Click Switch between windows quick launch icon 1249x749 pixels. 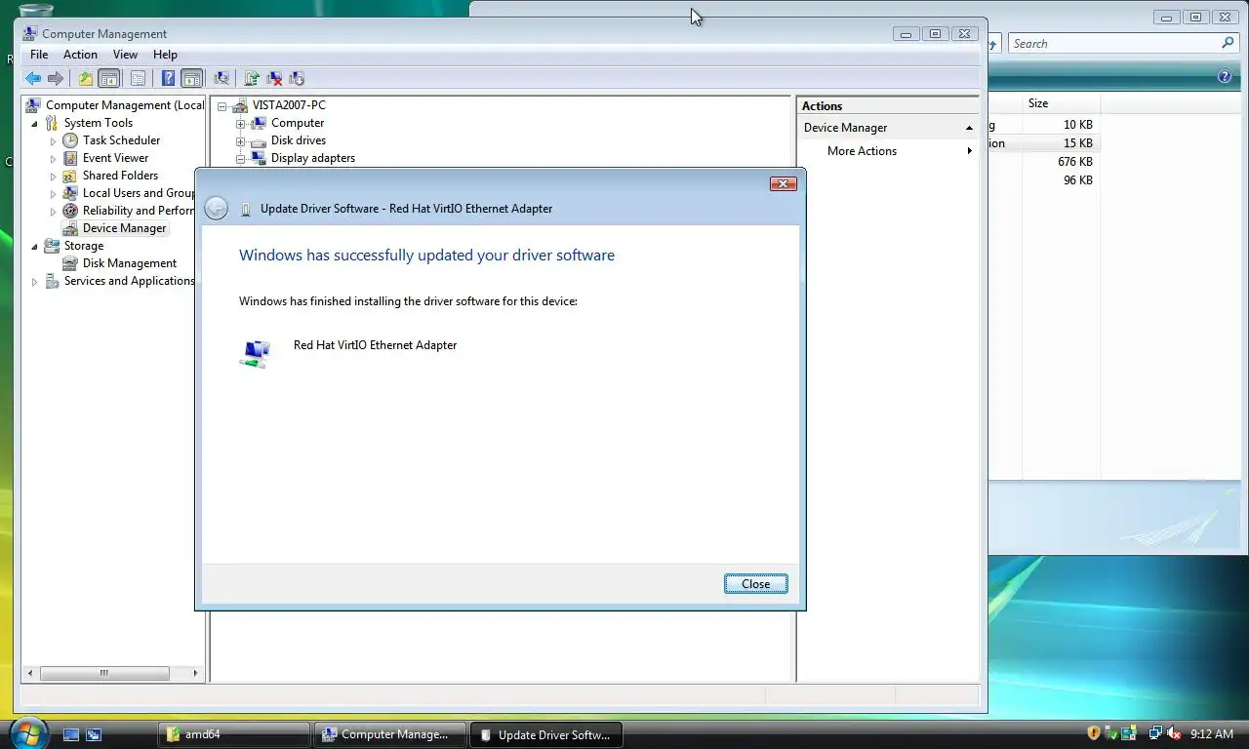(x=94, y=734)
